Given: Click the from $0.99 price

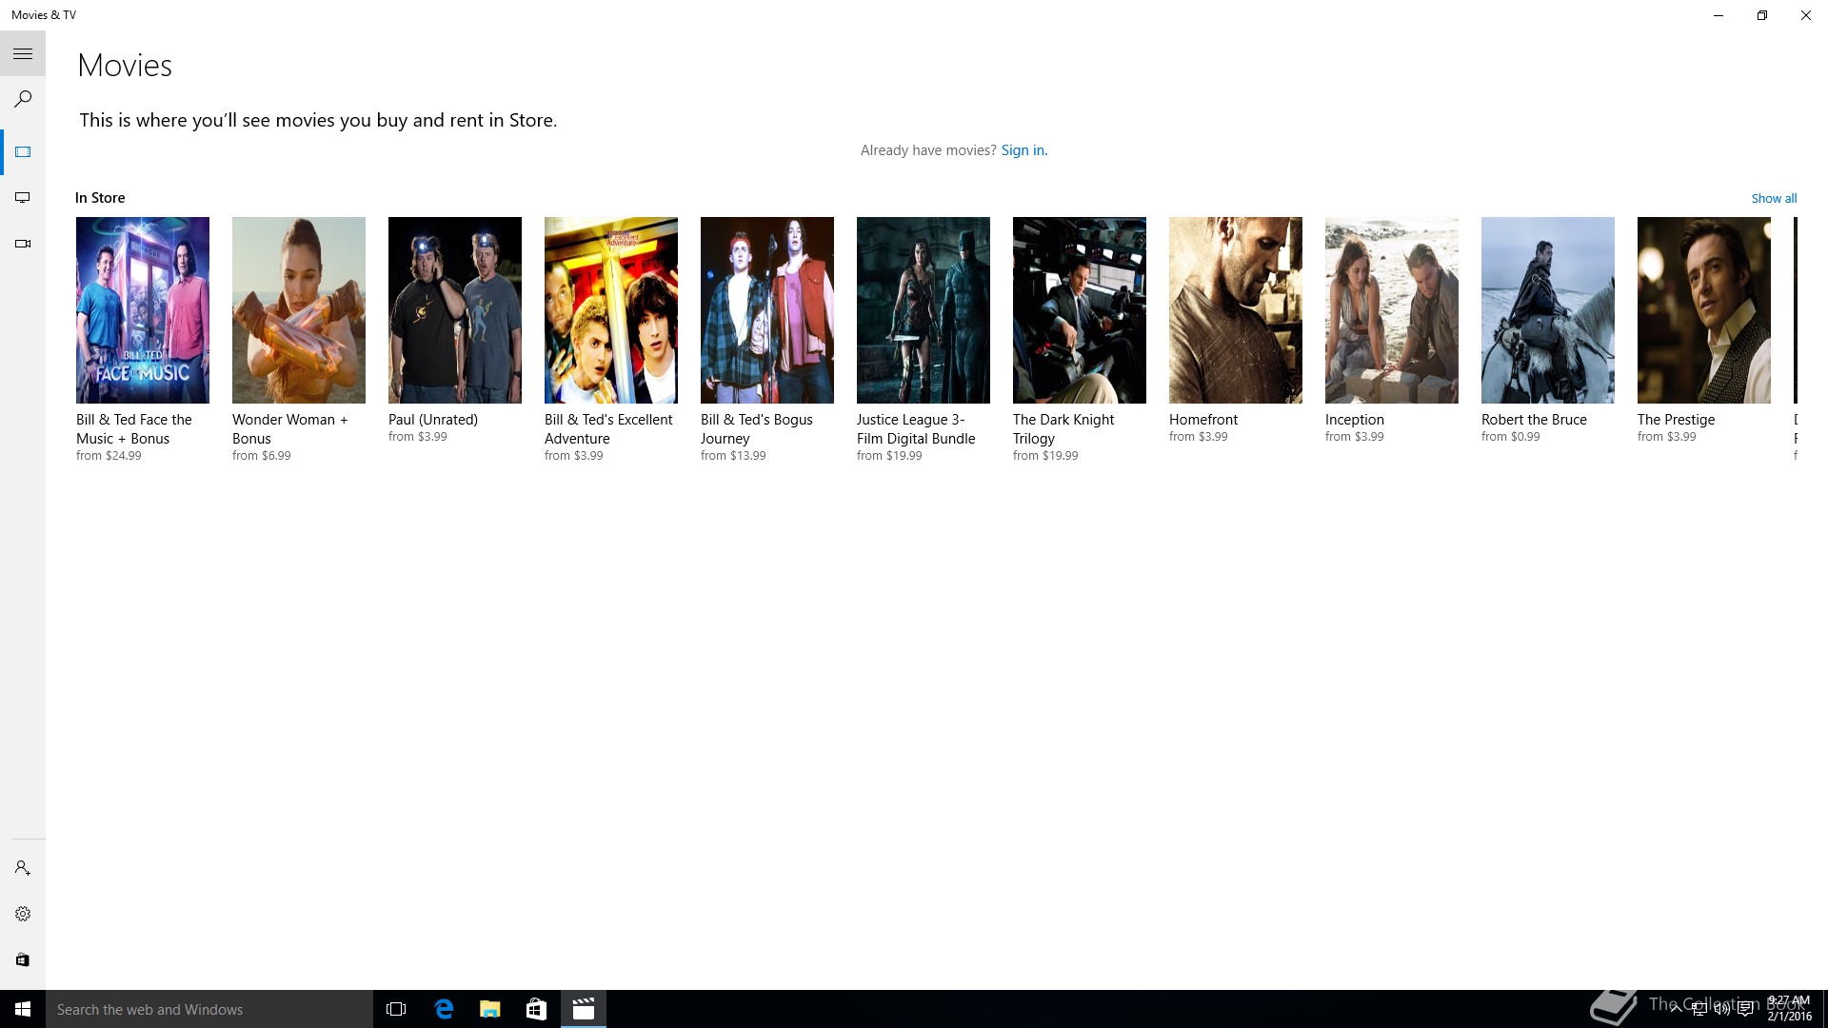Looking at the screenshot, I should pyautogui.click(x=1511, y=437).
